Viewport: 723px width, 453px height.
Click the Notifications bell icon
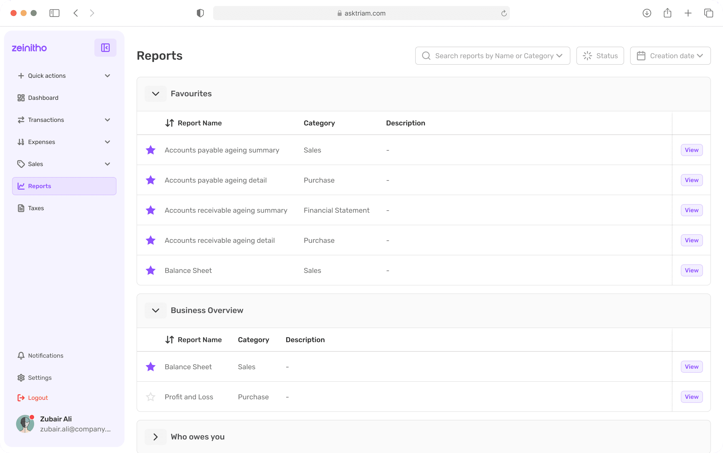click(21, 355)
